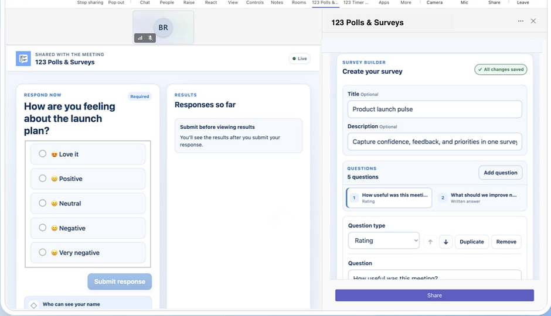Click the Duplicate question button

pos(472,242)
